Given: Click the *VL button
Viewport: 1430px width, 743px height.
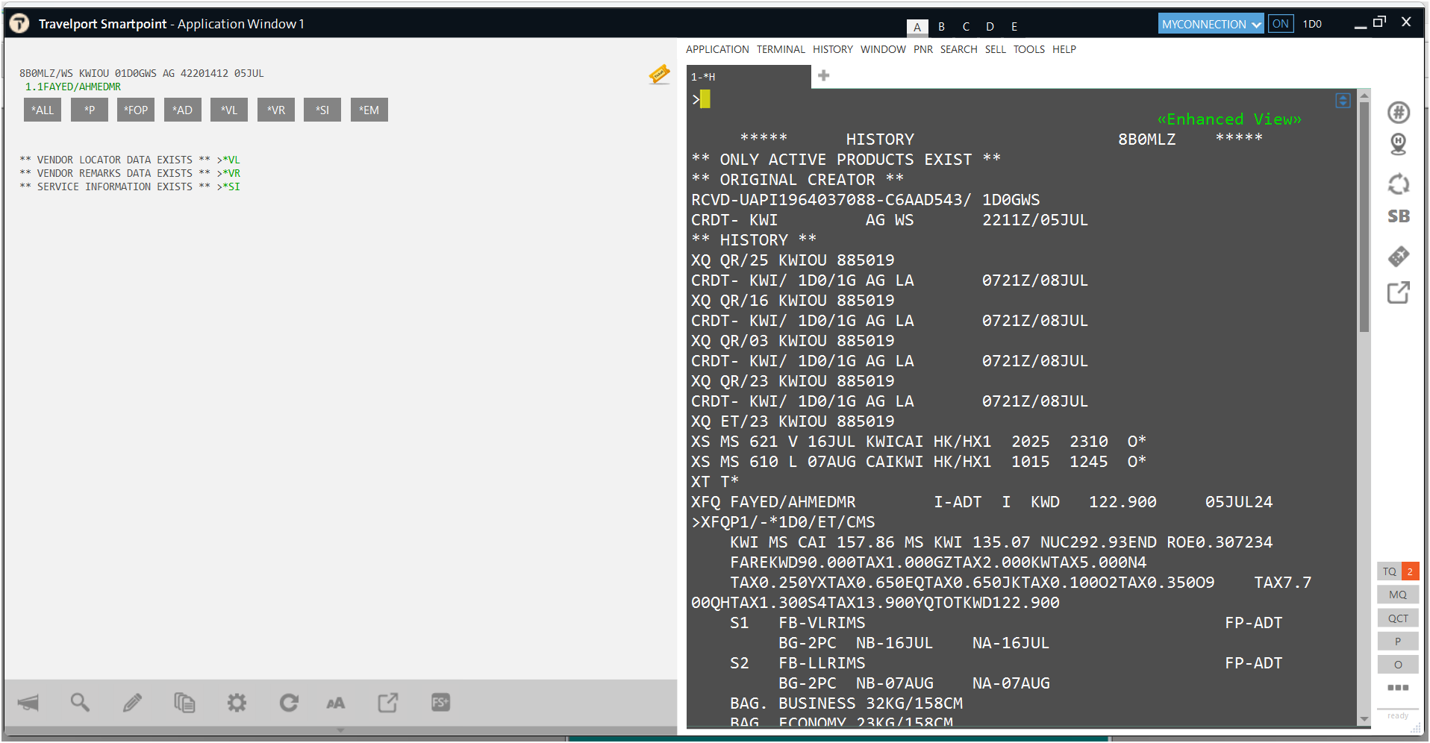Looking at the screenshot, I should [x=229, y=110].
